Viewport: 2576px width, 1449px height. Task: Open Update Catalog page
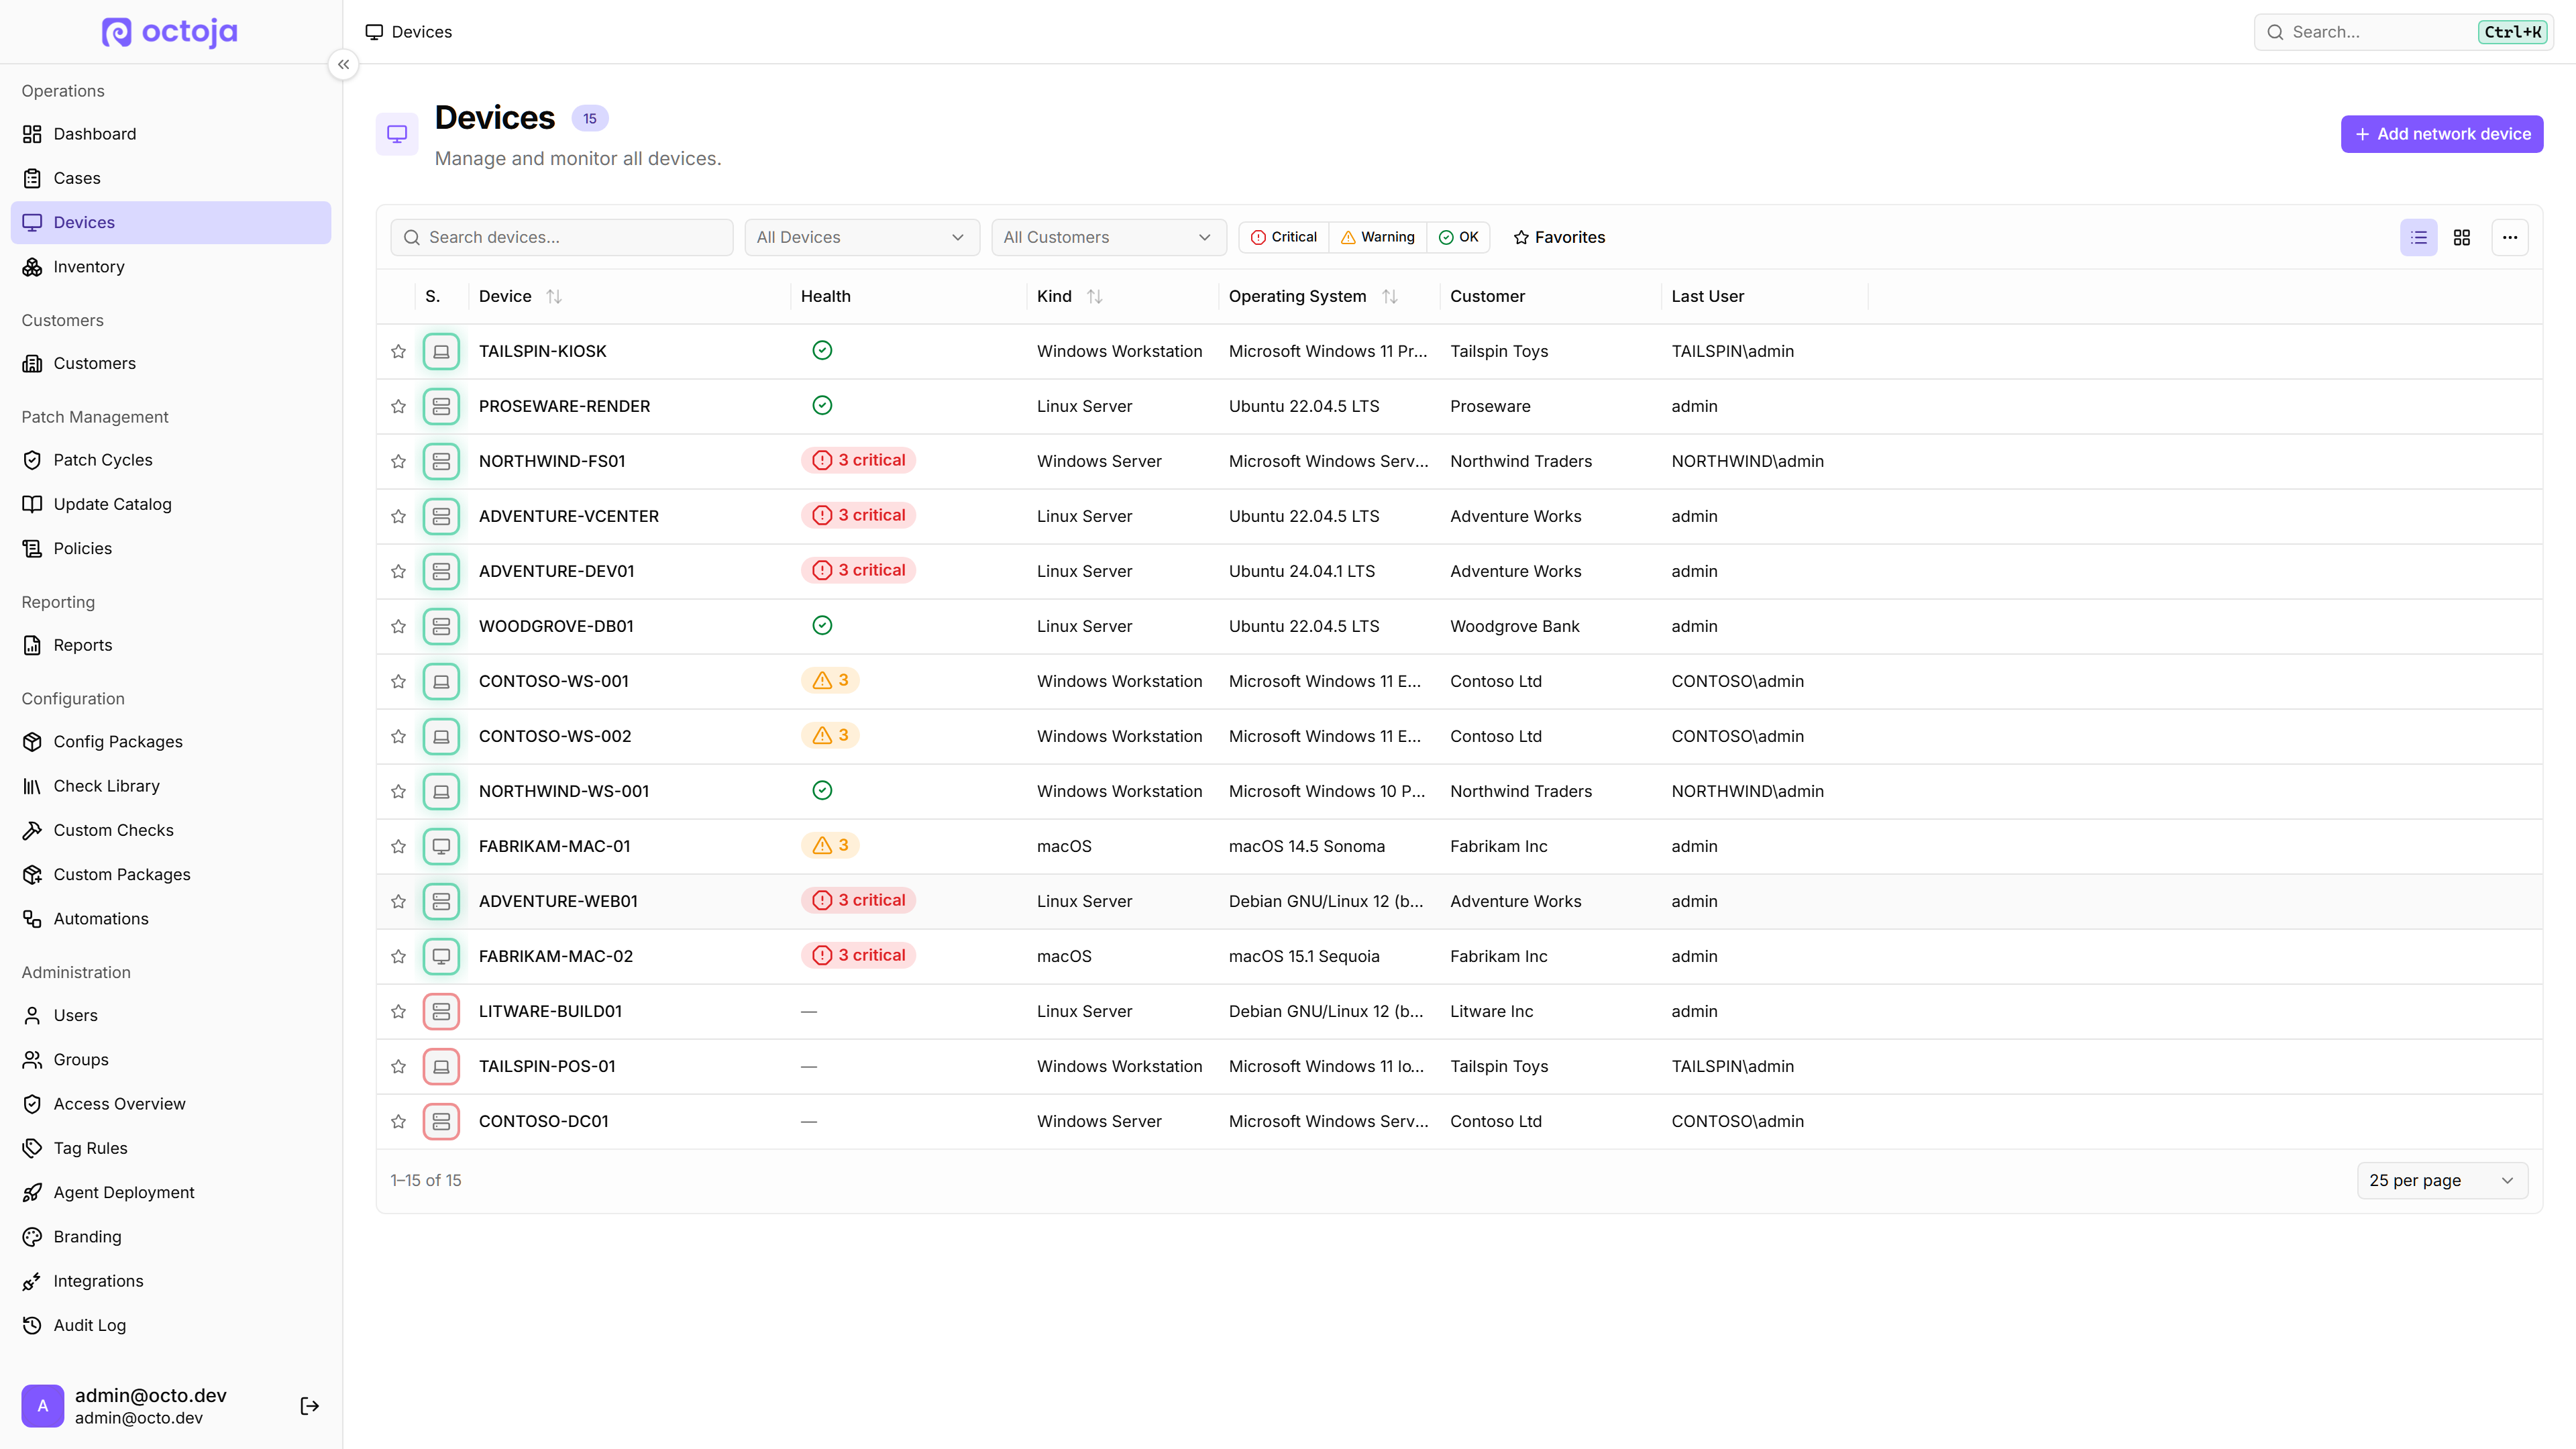point(171,504)
